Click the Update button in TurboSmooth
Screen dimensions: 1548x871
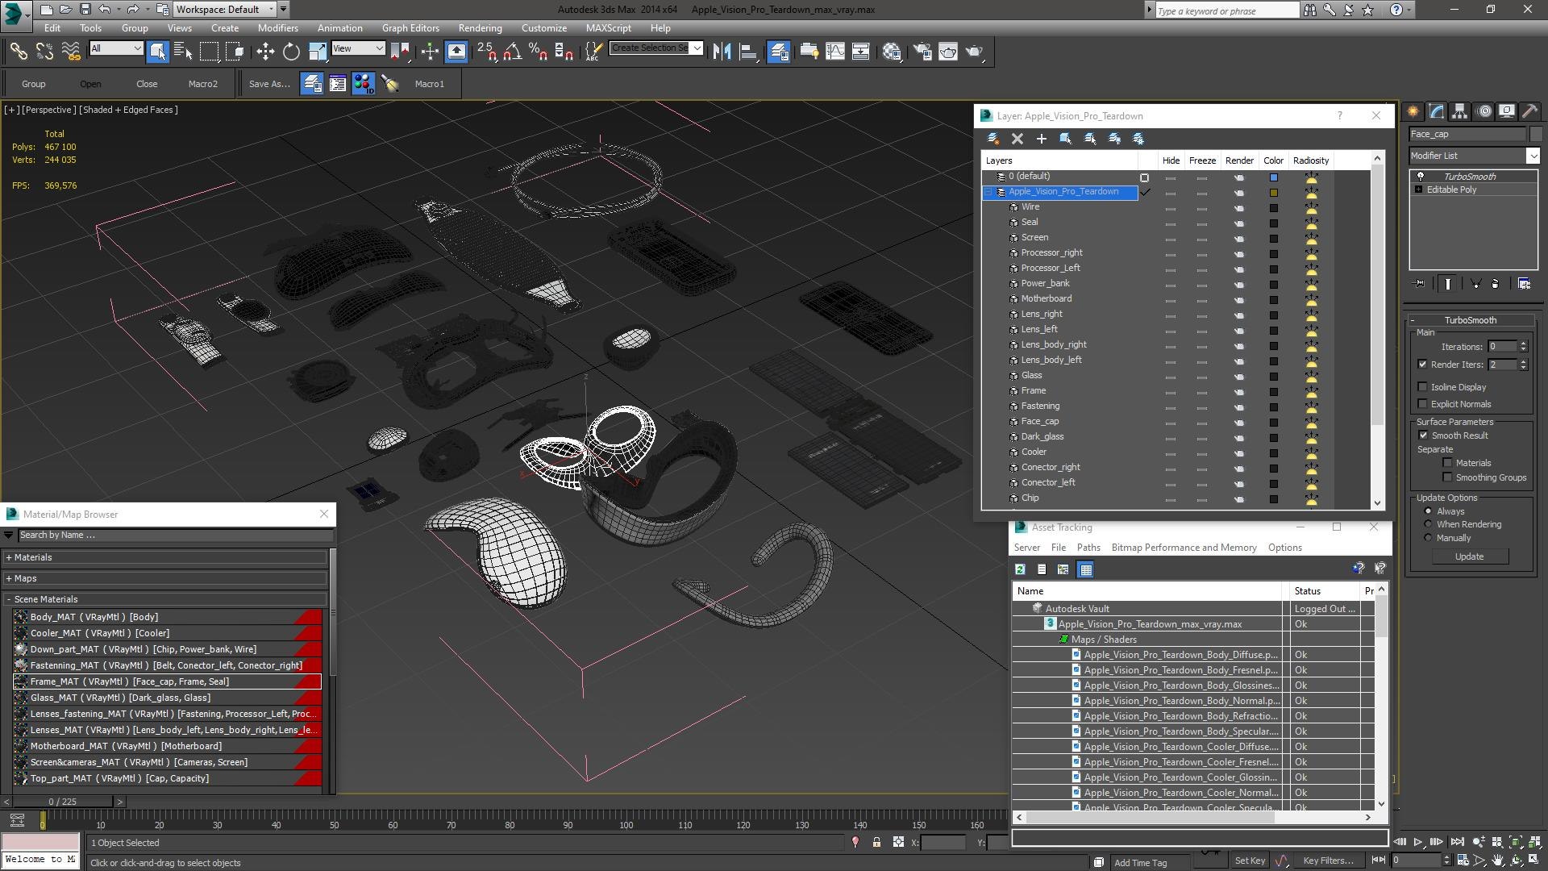(x=1469, y=556)
